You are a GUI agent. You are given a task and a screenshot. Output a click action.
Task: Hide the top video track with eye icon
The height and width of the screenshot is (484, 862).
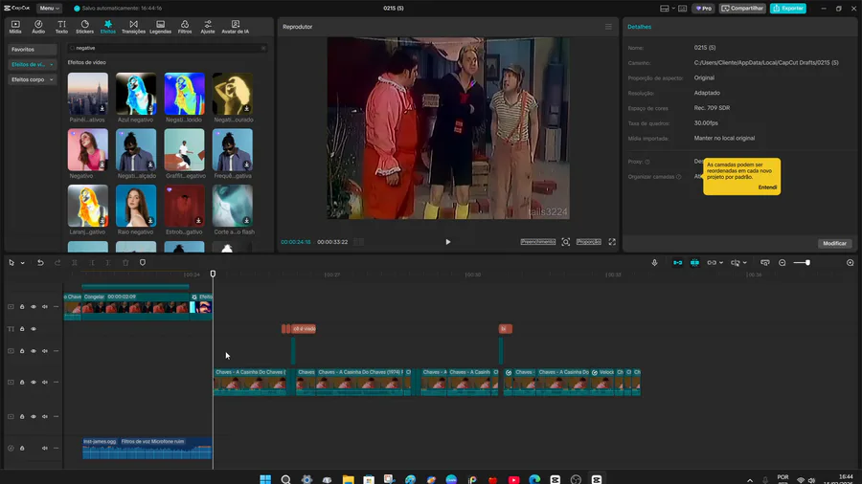pyautogui.click(x=33, y=307)
